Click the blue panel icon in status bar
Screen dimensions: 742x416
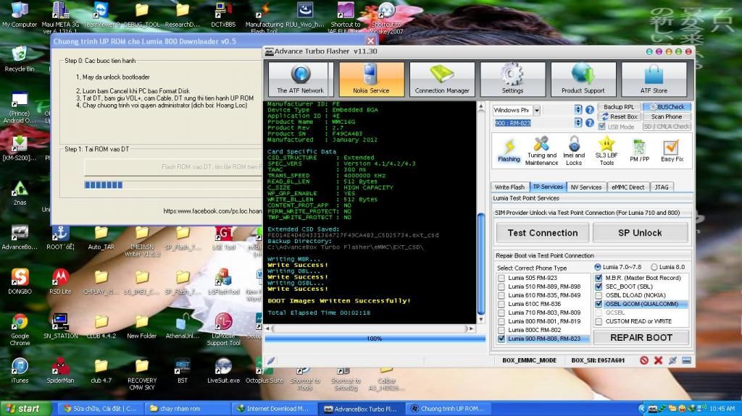687,360
